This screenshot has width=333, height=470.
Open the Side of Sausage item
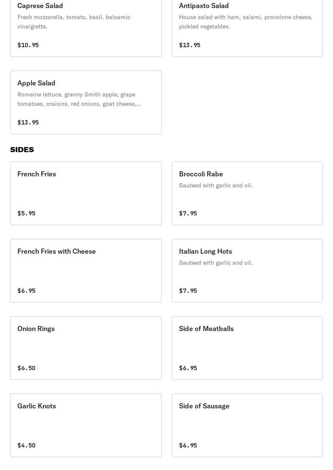click(x=247, y=425)
